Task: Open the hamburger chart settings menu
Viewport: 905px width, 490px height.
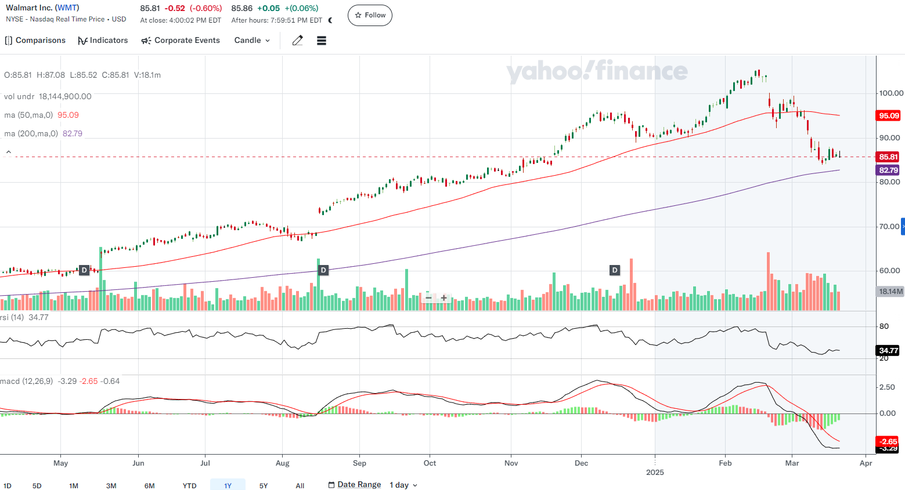Action: [322, 41]
